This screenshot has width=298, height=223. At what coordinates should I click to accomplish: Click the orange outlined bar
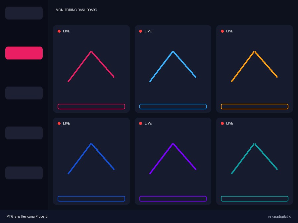255,107
